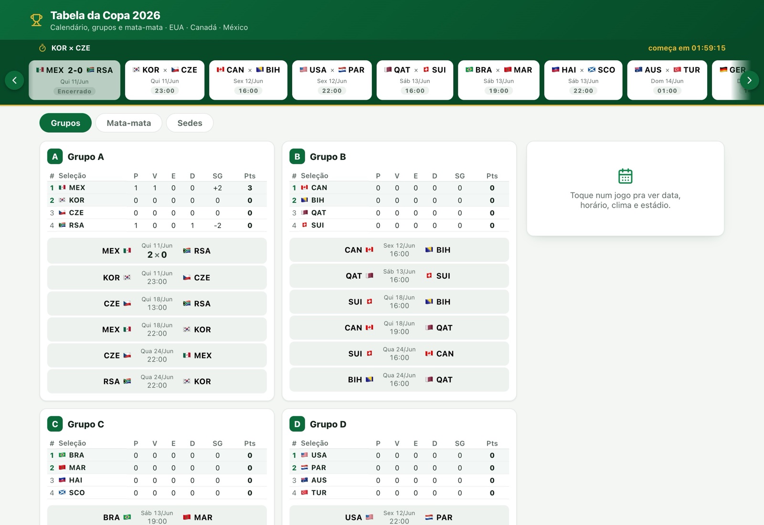
Task: Click the CAN row in Grupo B standings
Action: pos(399,188)
